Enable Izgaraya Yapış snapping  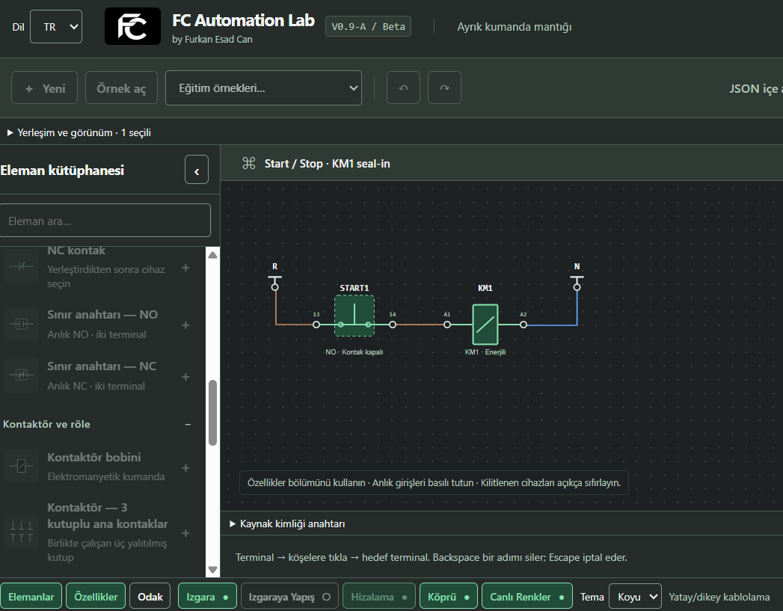coord(289,597)
